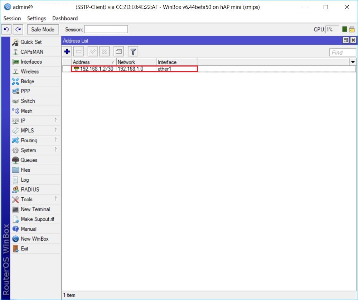Open the Filter funnel icon
Screen dimensions: 358x300
click(x=133, y=51)
